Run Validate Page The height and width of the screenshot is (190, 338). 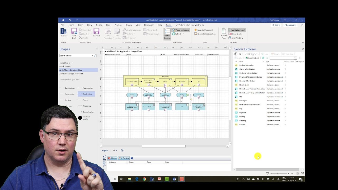(x=224, y=34)
